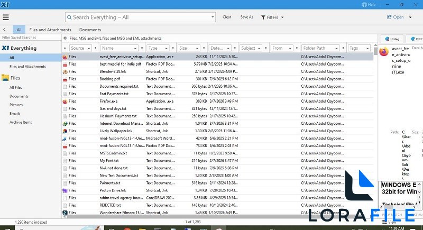The image size is (423, 230).
Task: Click the Edit tag button
Action: [x=416, y=39]
